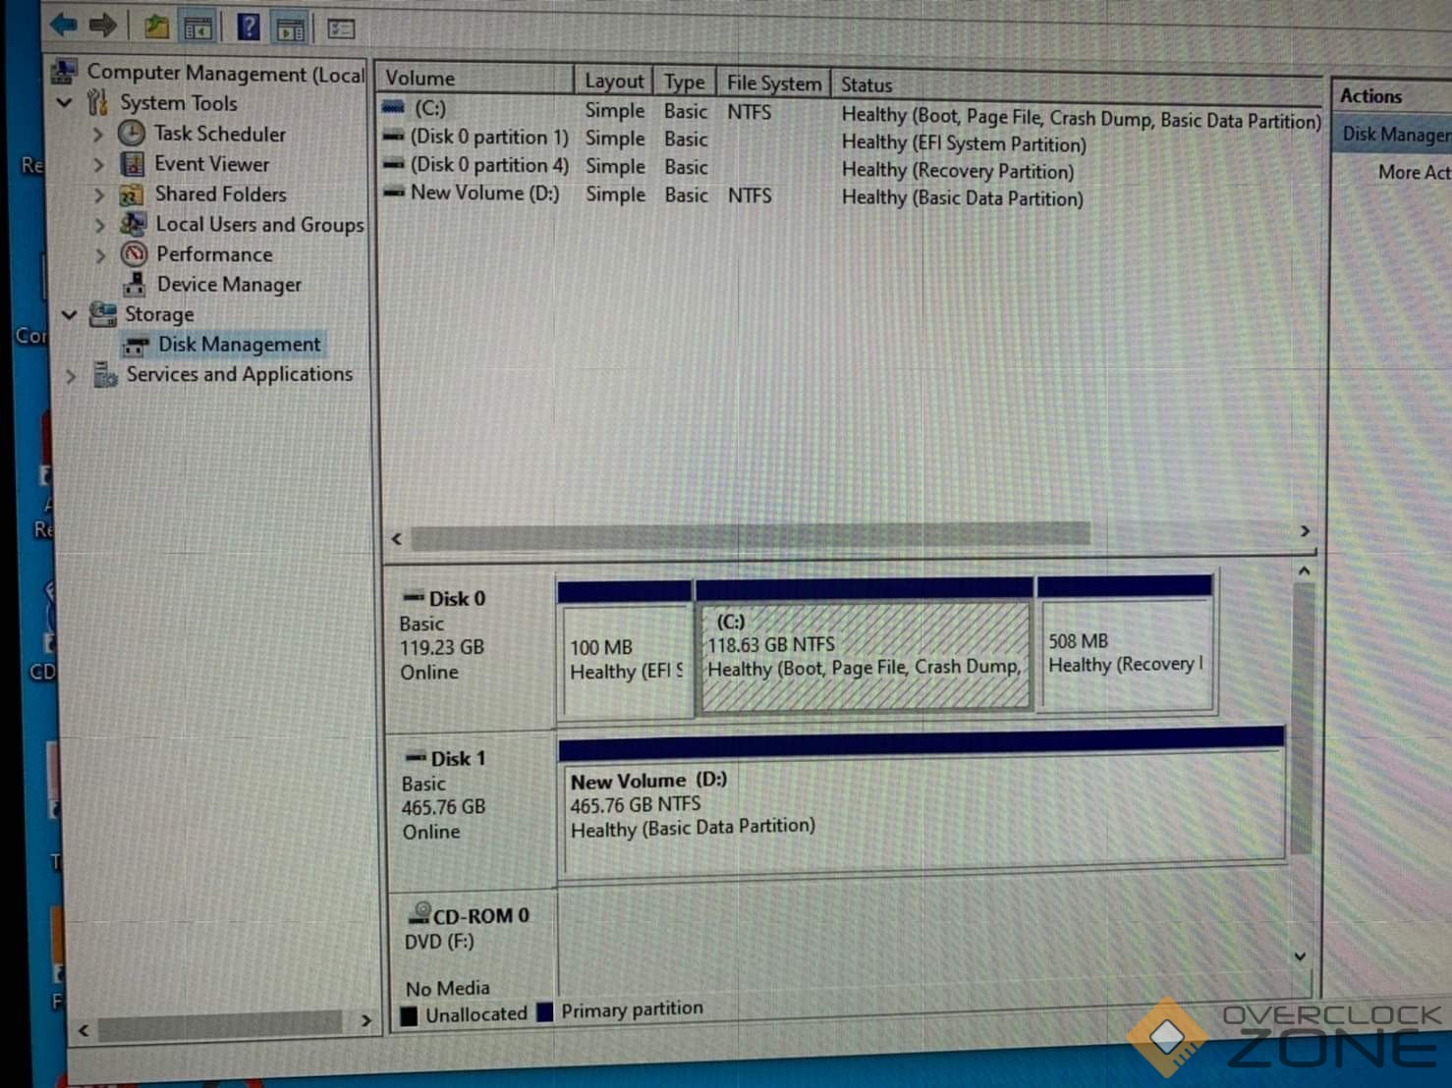
Task: Sort volumes by the Status column header
Action: coord(1078,87)
